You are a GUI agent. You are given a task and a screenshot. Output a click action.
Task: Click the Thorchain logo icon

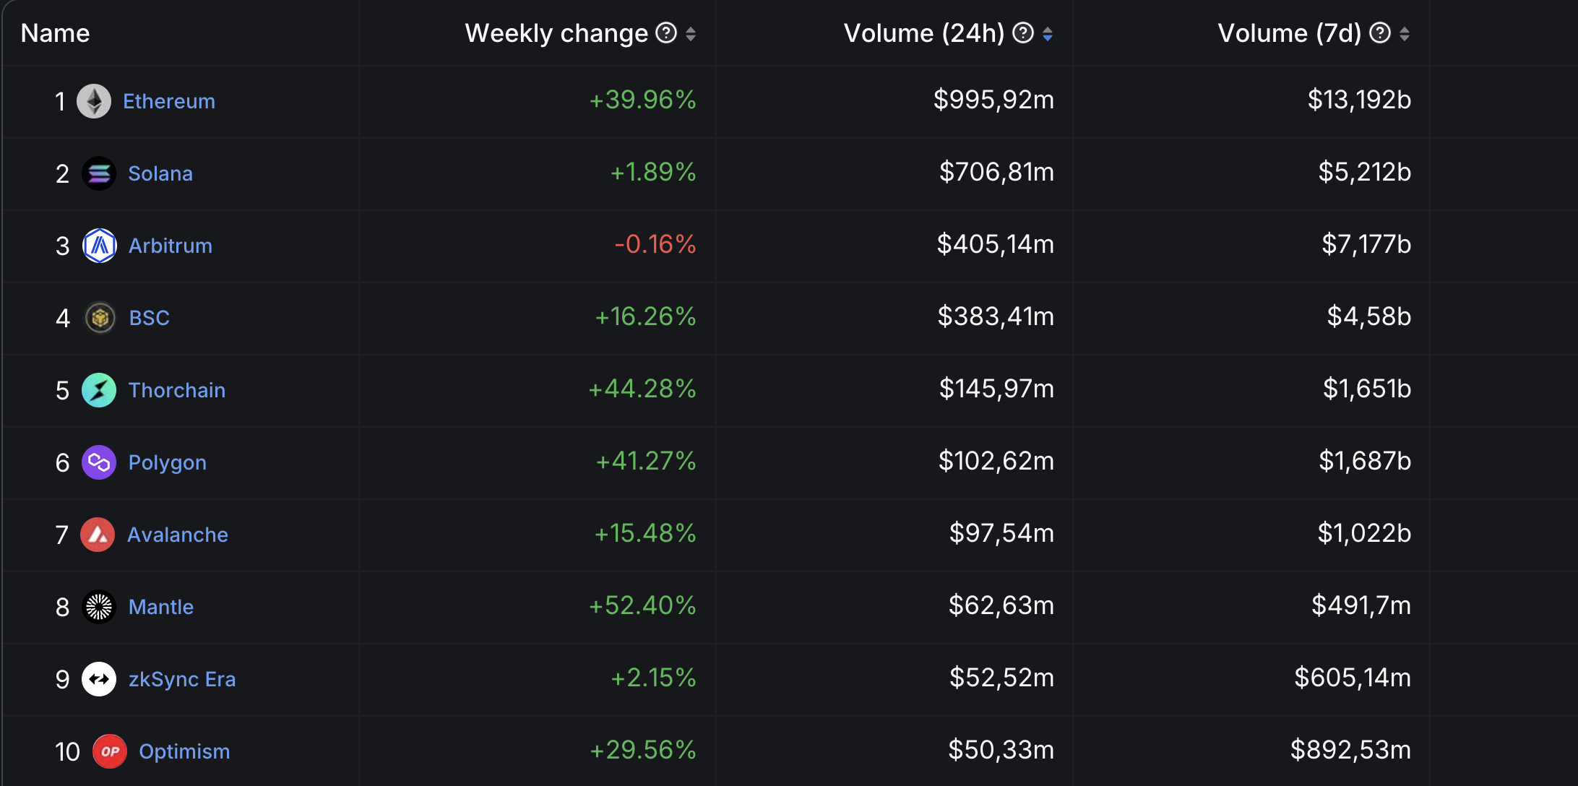(99, 390)
